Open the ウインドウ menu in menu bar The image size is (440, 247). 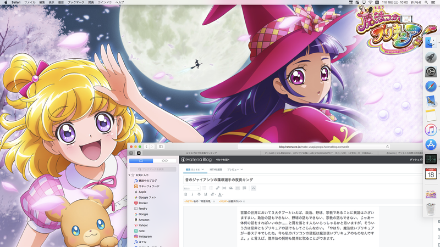pyautogui.click(x=105, y=2)
